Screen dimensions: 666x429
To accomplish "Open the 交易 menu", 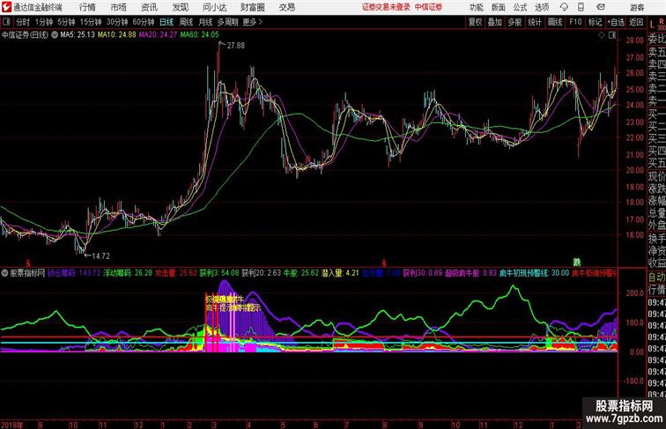I will point(287,7).
